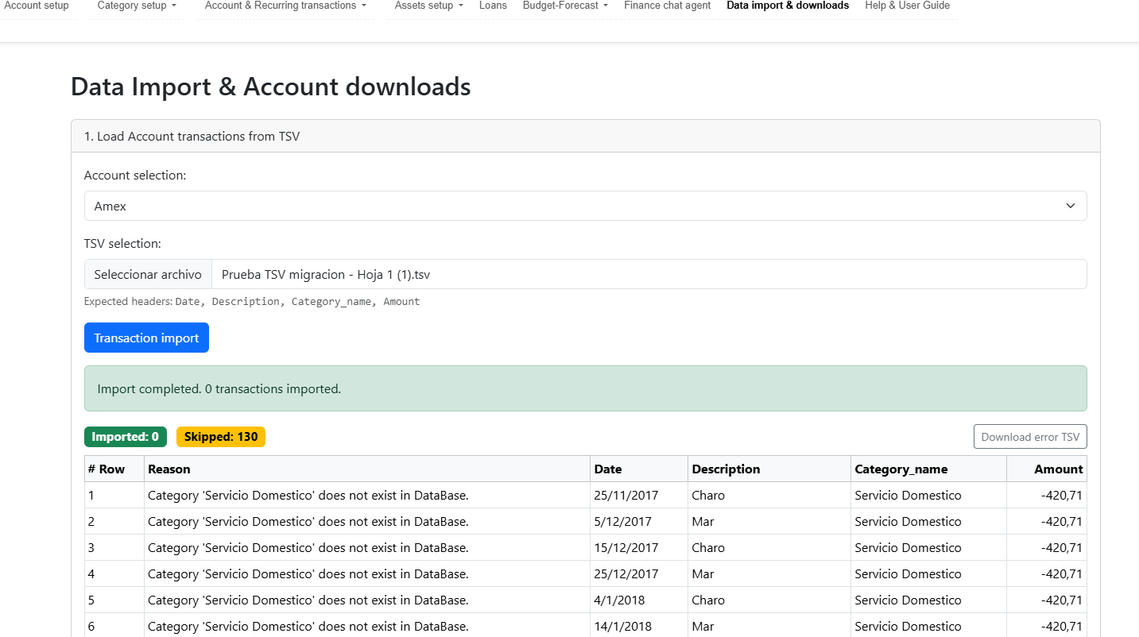Screen dimensions: 1139x637
Task: Select Data import & downloads tab
Action: point(788,6)
